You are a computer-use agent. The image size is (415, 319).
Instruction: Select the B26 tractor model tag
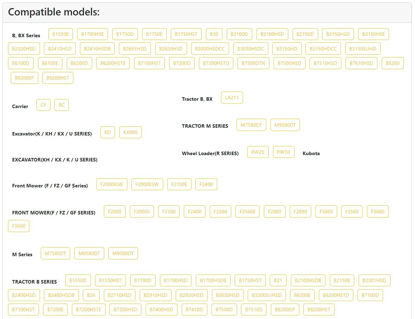click(91, 295)
